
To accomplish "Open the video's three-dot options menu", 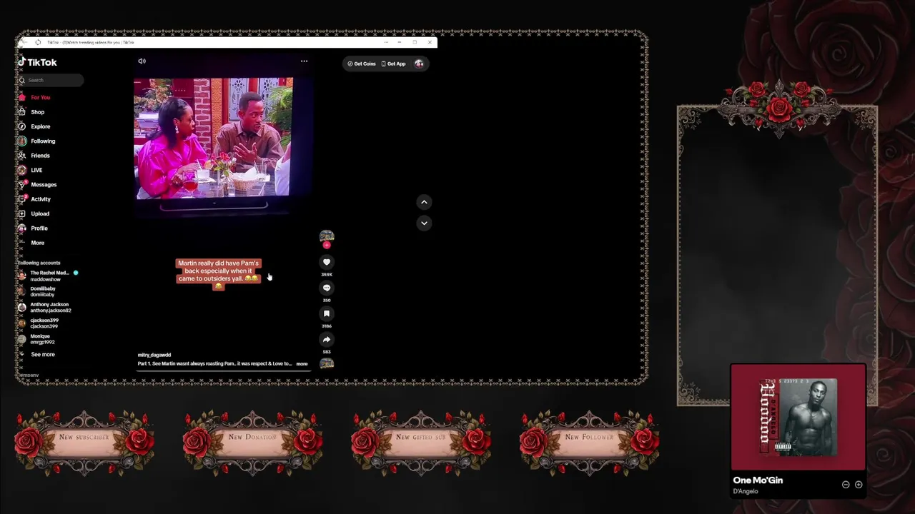I will 304,61.
